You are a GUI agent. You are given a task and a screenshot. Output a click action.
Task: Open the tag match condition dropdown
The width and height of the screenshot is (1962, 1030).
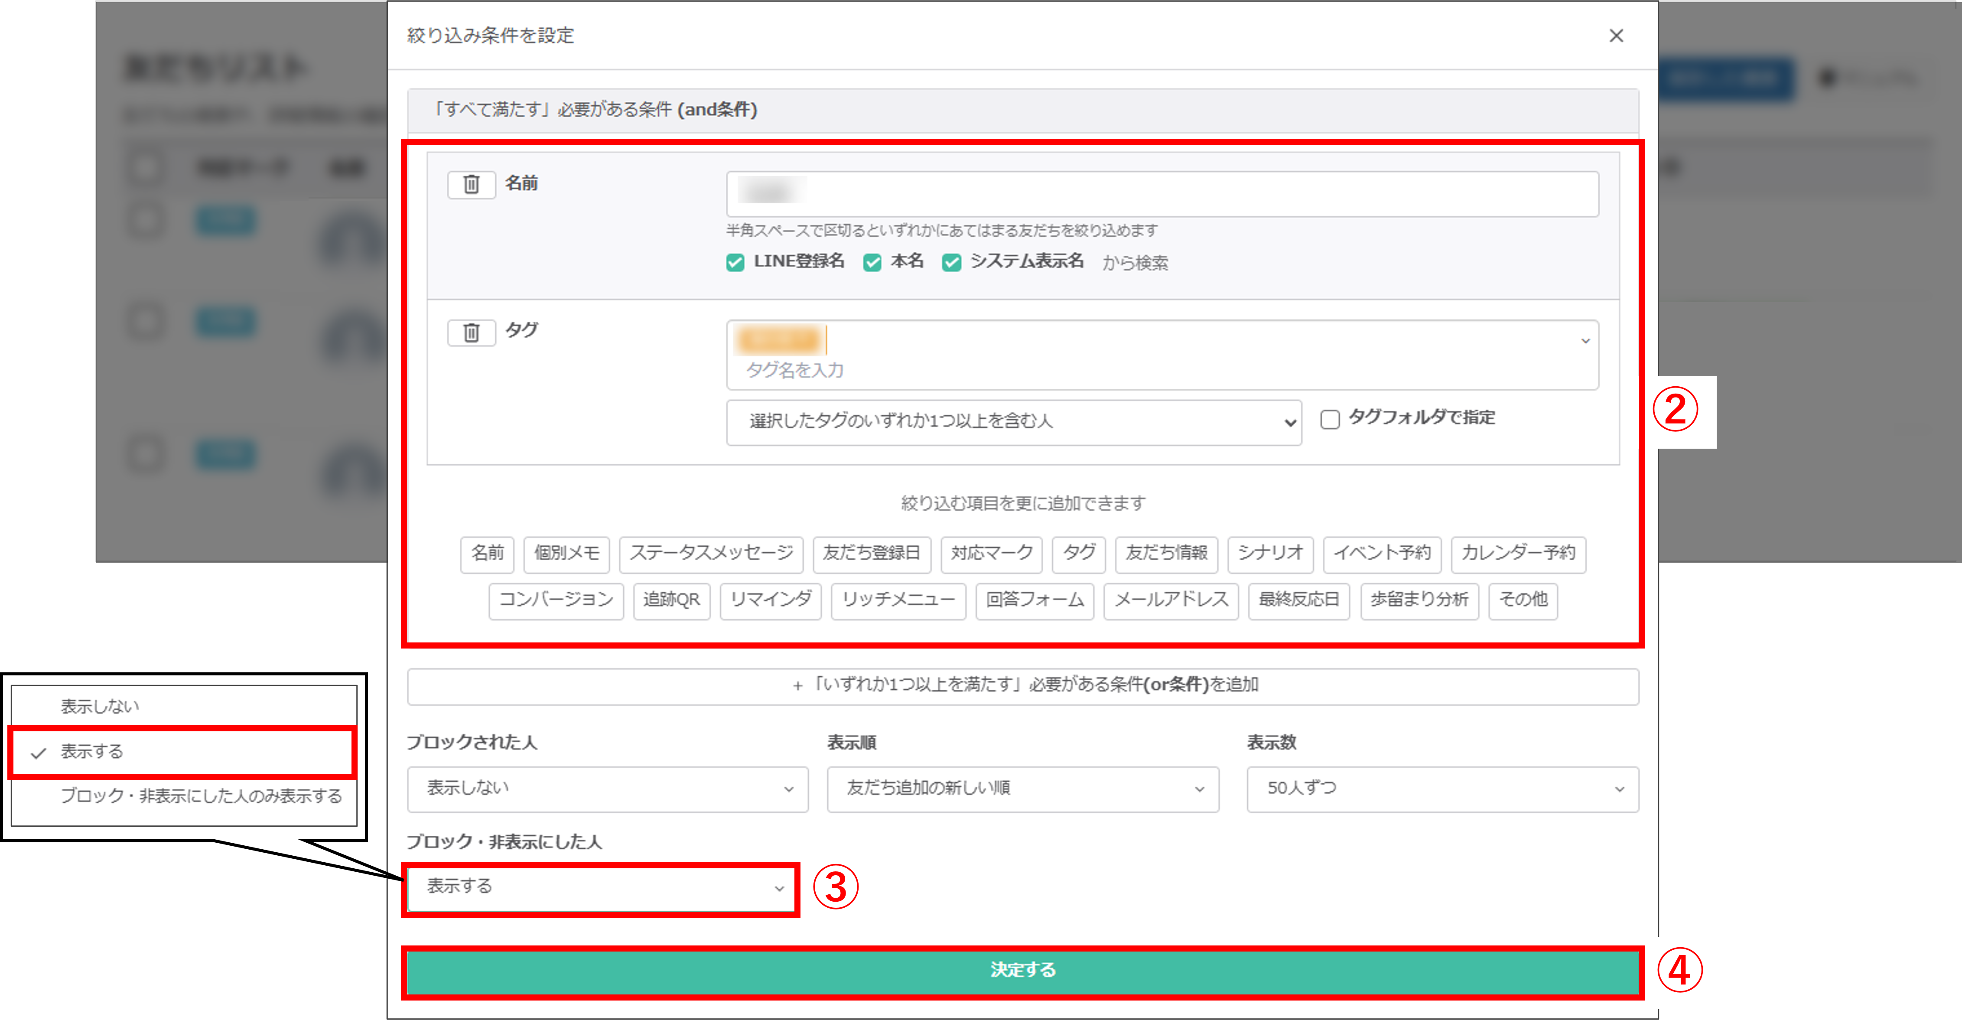point(1013,422)
